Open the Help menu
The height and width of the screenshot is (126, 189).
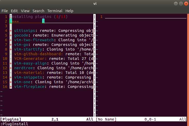tap(69, 11)
